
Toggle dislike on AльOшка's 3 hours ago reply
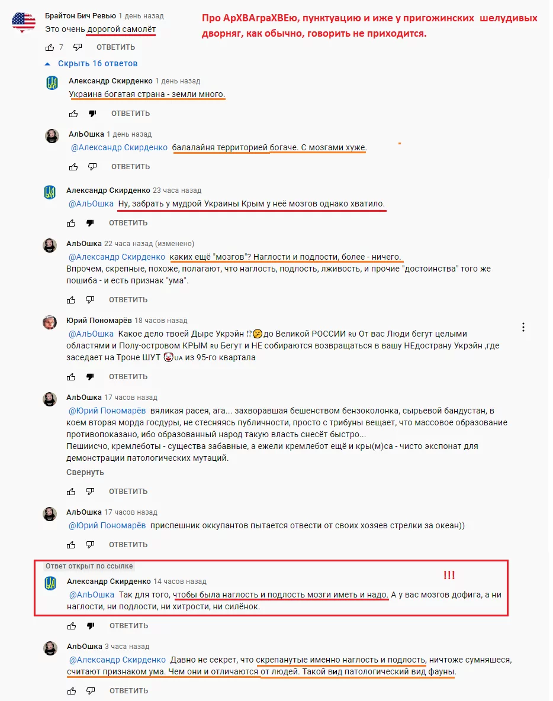tap(91, 691)
